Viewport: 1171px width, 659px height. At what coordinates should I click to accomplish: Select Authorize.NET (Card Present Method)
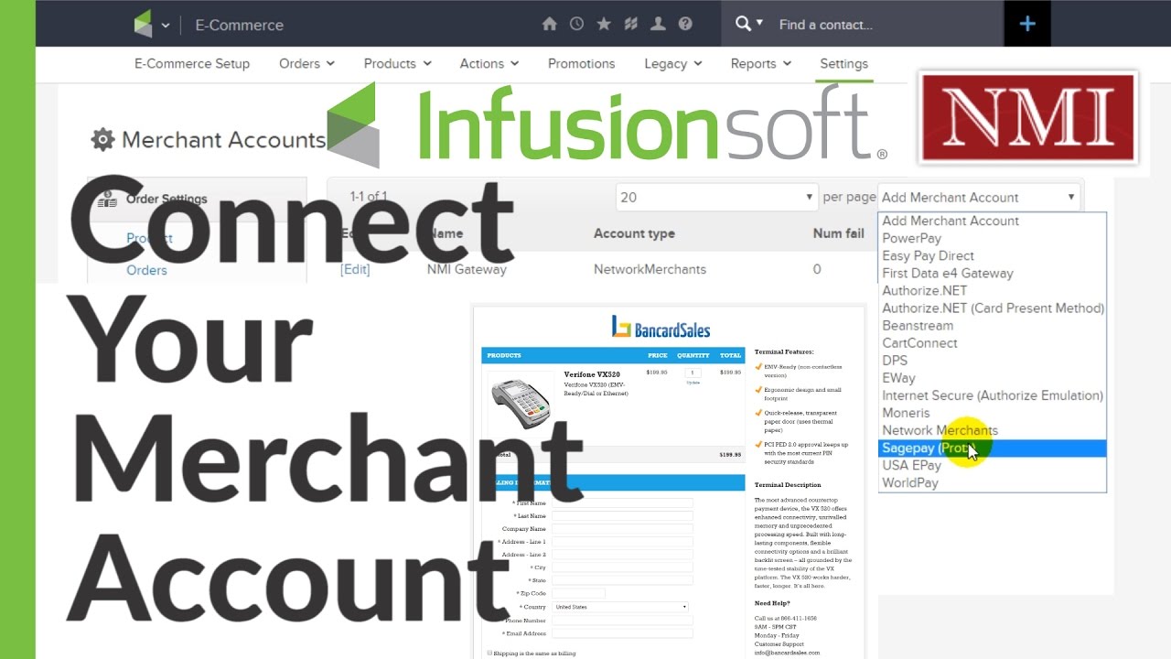992,308
